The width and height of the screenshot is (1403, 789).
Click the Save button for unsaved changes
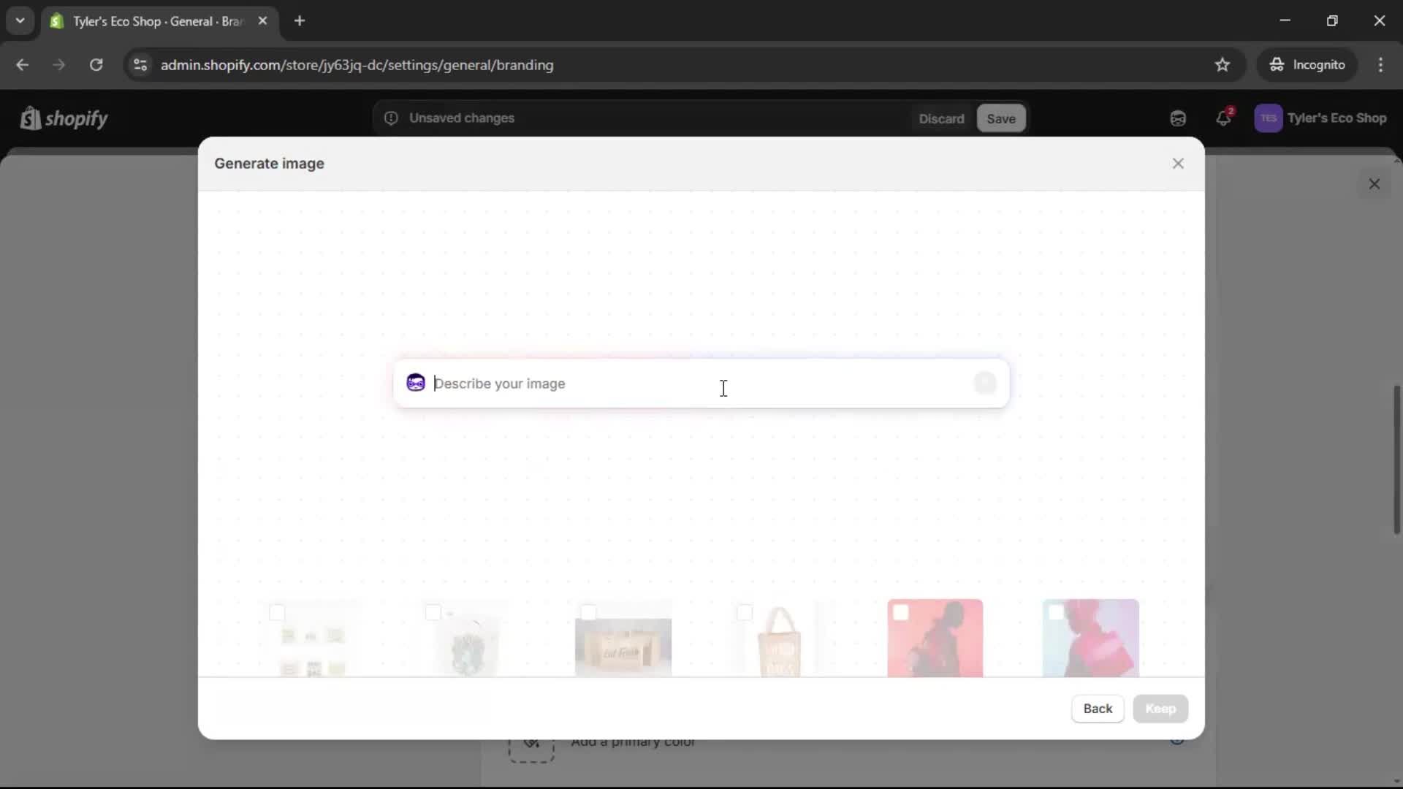pos(1000,118)
